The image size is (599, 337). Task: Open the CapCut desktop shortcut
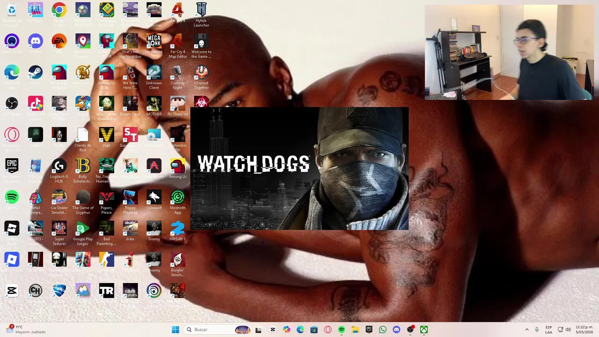click(x=12, y=291)
